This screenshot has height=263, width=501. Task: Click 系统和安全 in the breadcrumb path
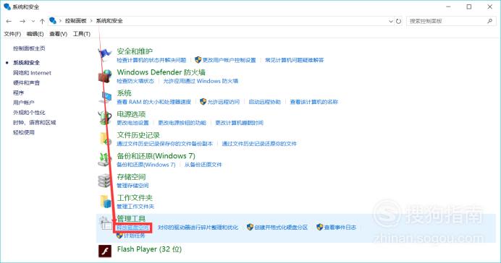pyautogui.click(x=109, y=21)
